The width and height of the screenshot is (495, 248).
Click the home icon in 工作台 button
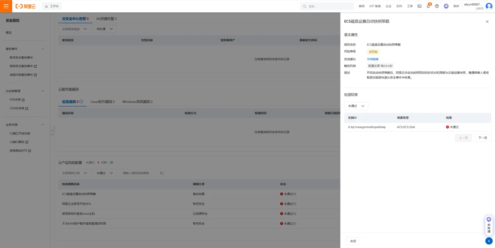click(46, 6)
